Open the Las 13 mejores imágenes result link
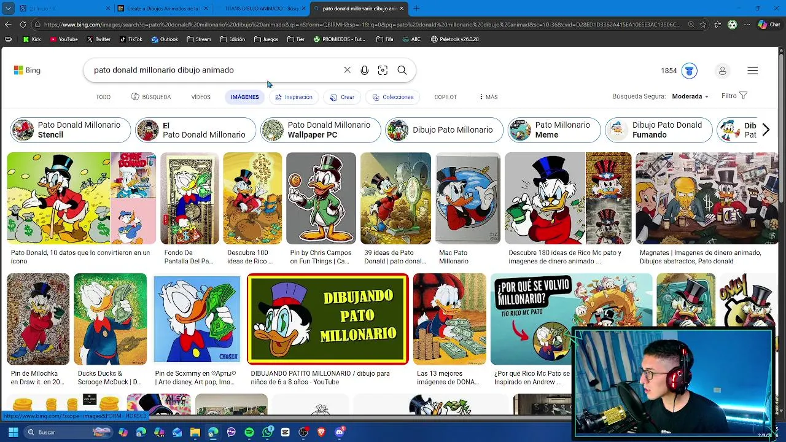 point(448,378)
